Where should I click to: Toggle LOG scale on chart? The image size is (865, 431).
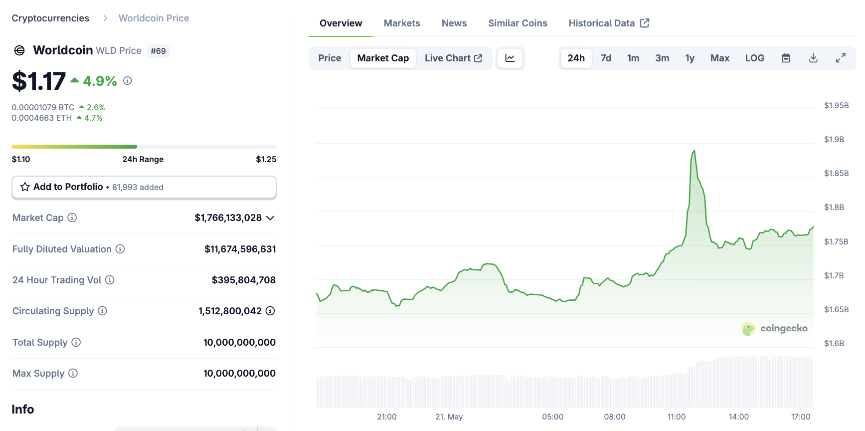click(x=754, y=58)
